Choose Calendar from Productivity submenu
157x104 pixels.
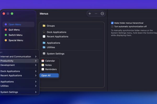pos(49,61)
